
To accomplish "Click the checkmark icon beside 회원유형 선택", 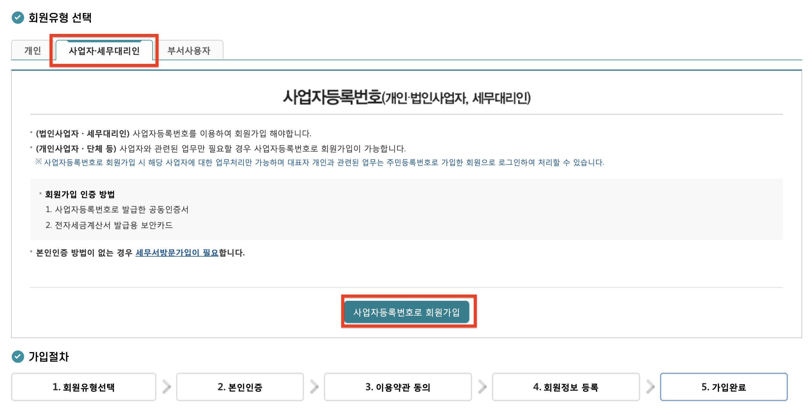I will click(x=18, y=18).
